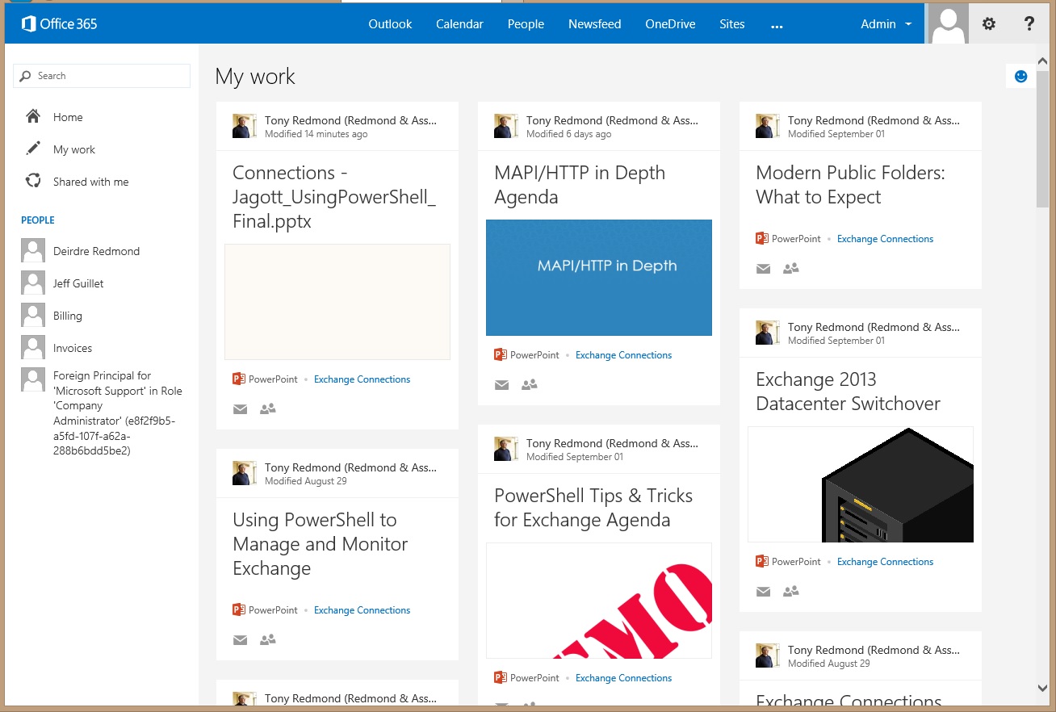1056x712 pixels.
Task: Click the help question mark icon
Action: pos(1029,24)
